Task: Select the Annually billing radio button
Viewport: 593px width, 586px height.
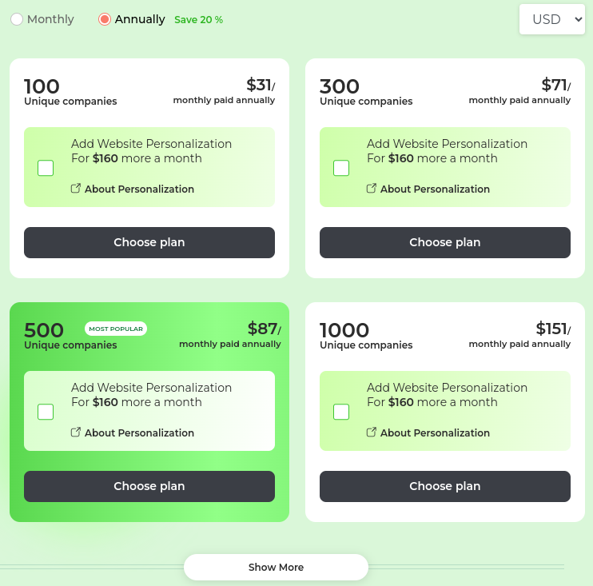Action: click(x=105, y=19)
